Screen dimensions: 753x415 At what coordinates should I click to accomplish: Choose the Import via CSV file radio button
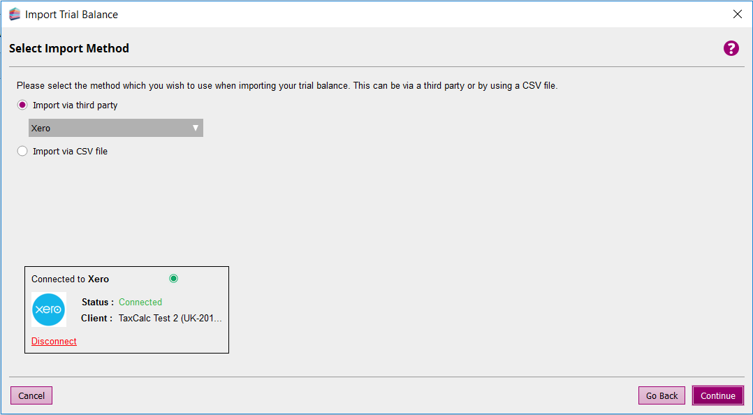pyautogui.click(x=22, y=151)
